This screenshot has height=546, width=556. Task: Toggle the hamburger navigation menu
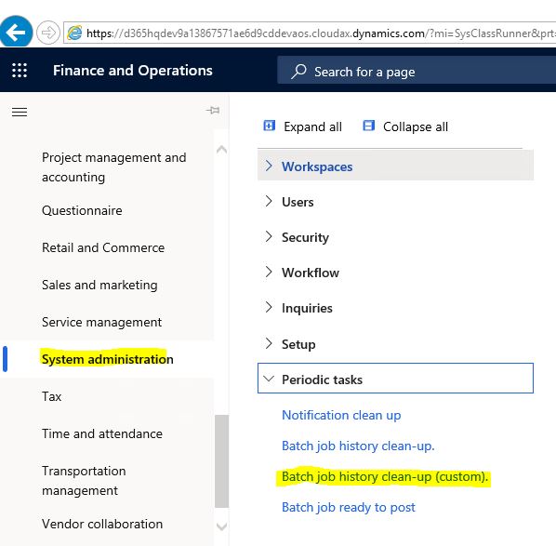20,113
